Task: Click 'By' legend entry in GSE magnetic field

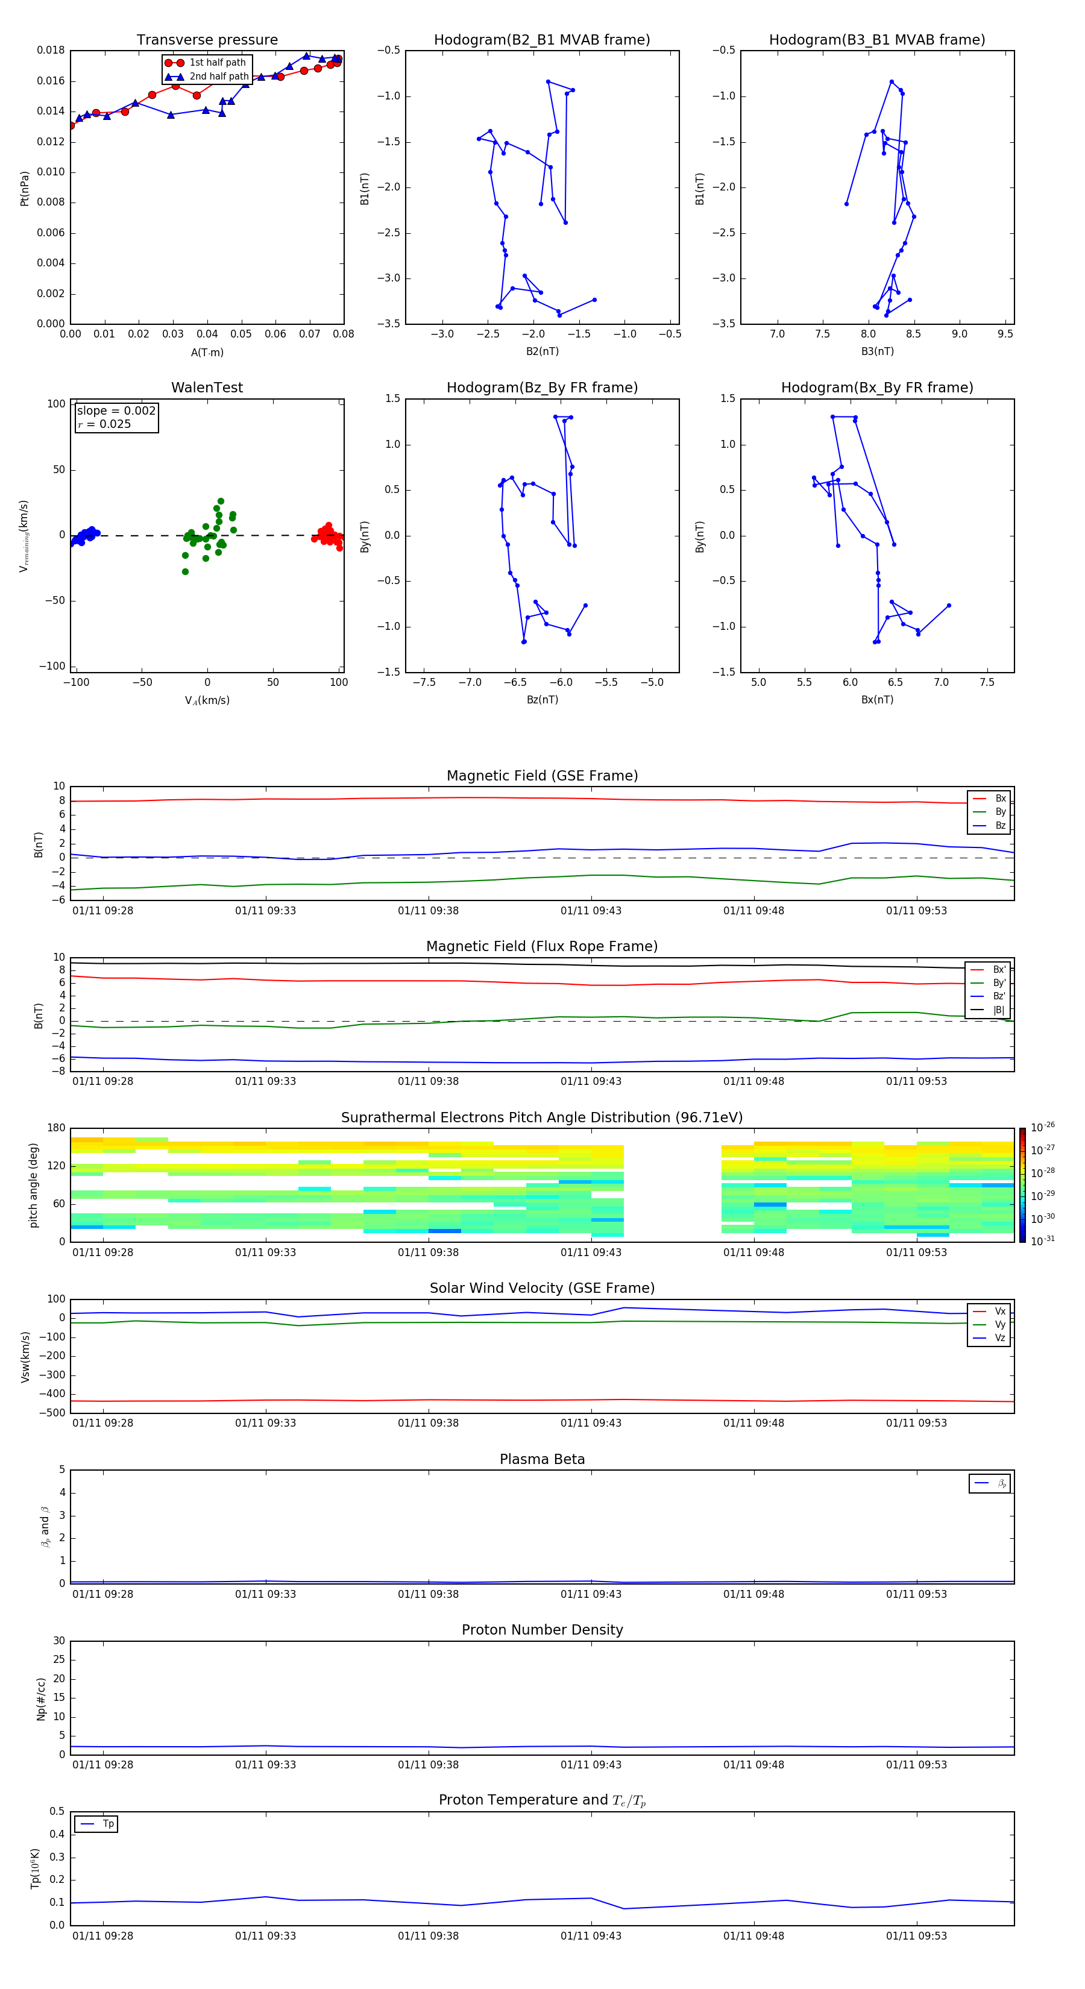Action: point(989,811)
